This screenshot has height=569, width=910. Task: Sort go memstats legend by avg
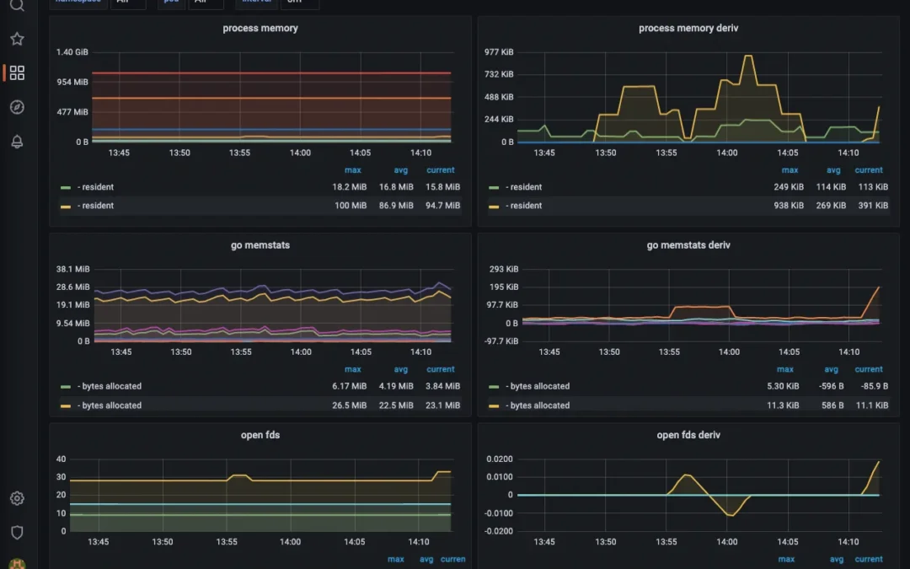(400, 369)
